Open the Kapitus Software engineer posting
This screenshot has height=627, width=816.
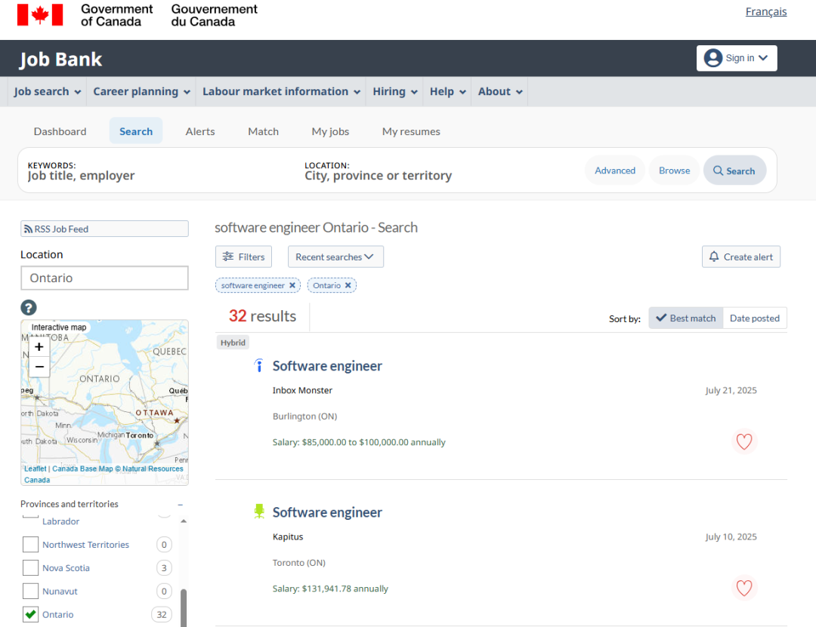327,512
